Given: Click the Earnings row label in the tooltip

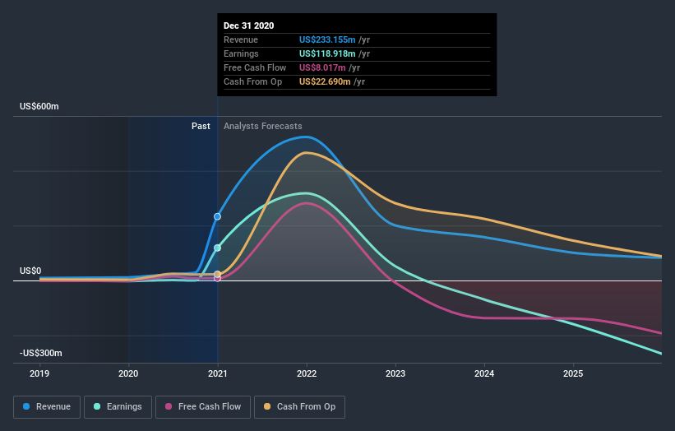Looking at the screenshot, I should [x=241, y=53].
